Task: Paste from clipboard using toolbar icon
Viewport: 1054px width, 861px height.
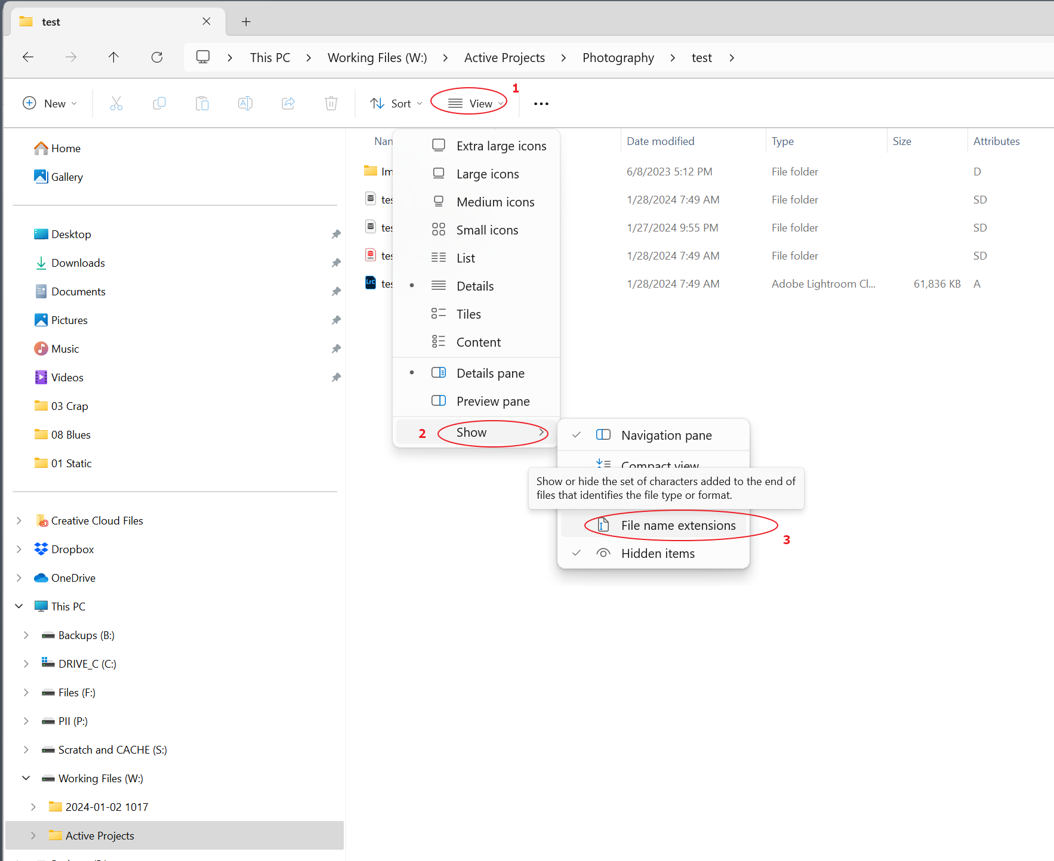Action: tap(202, 103)
